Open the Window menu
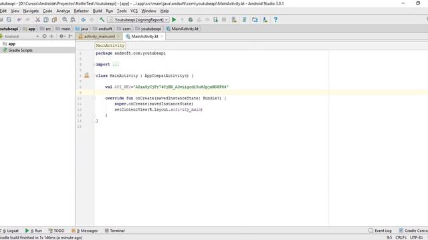The height and width of the screenshot is (240, 428). click(x=148, y=11)
